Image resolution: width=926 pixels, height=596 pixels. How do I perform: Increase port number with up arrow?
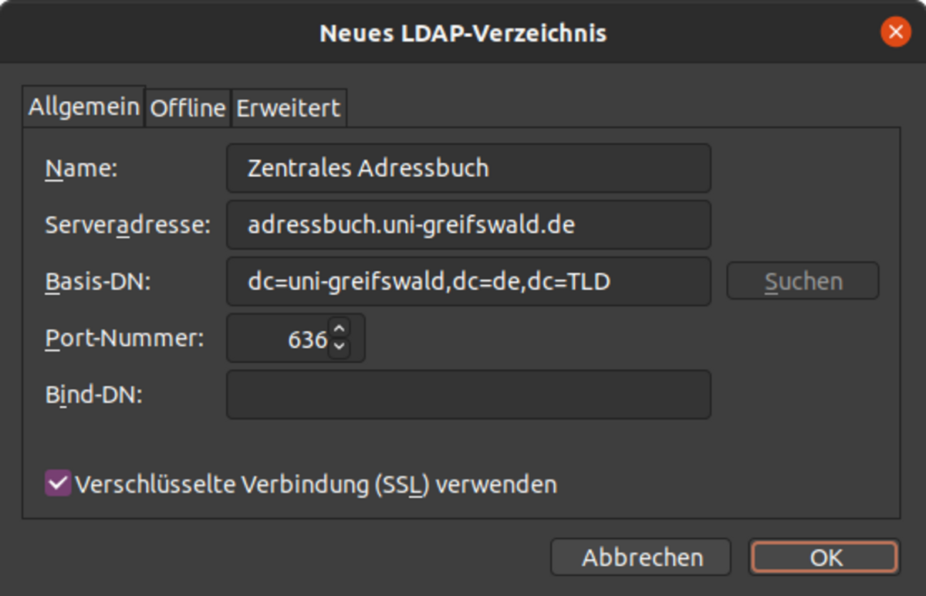click(x=340, y=328)
